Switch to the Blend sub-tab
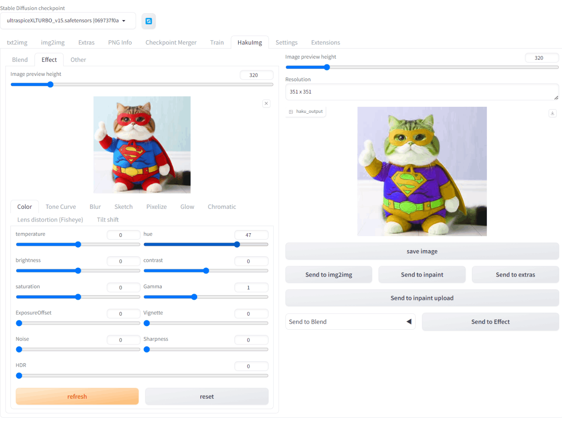The height and width of the screenshot is (422, 562). click(20, 60)
